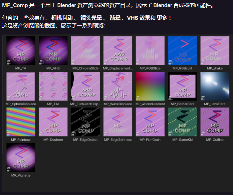The width and height of the screenshot is (233, 195).
Task: Click the MP_Tile name label
Action: pos(53,104)
